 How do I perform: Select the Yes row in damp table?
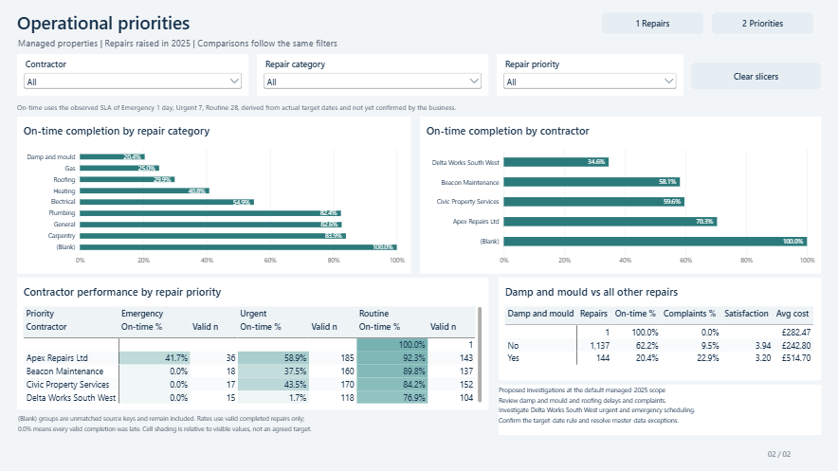coord(659,358)
